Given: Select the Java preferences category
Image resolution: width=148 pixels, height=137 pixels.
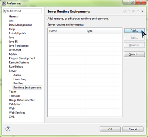Looking at the screenshot, I should (11, 37).
